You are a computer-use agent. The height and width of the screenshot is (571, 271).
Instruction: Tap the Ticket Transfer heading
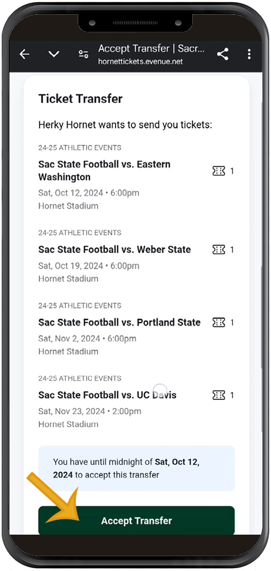81,99
